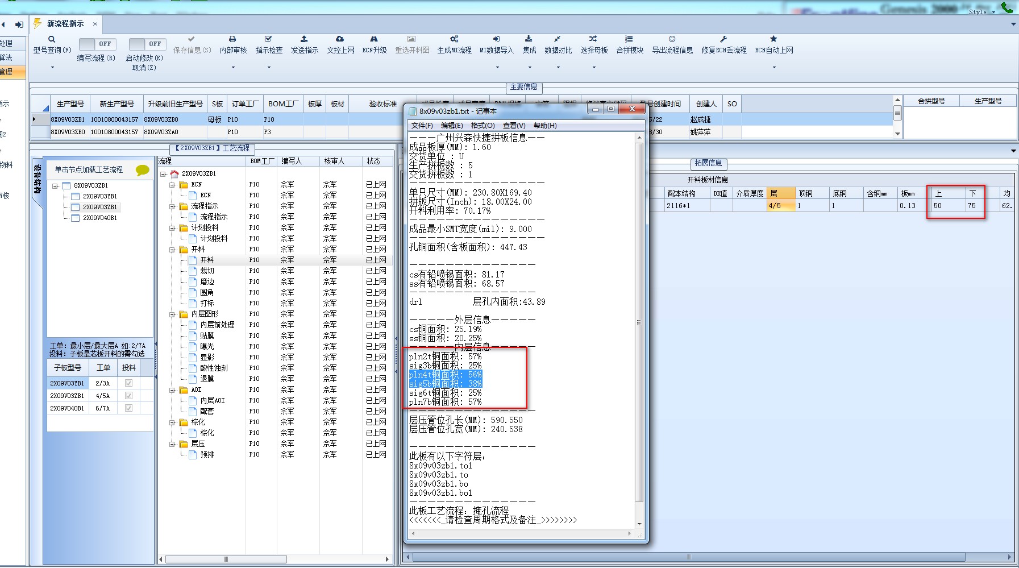
Task: Click the sign-in arrow icon left of tabs
Action: [19, 24]
